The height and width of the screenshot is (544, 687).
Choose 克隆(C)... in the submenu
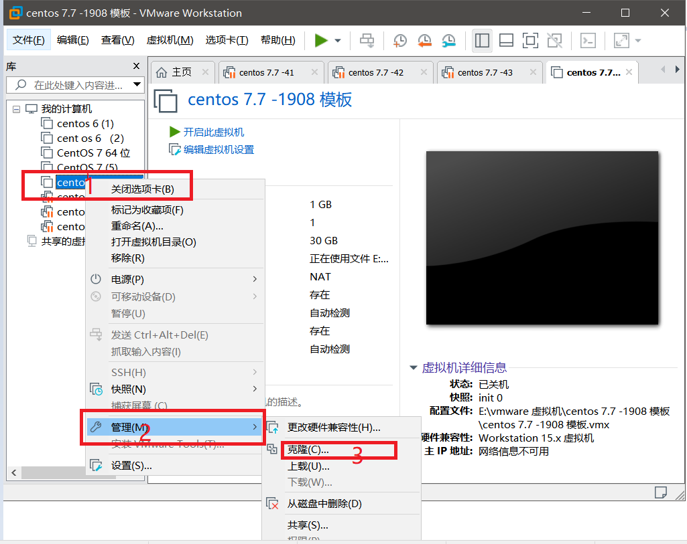coord(308,450)
